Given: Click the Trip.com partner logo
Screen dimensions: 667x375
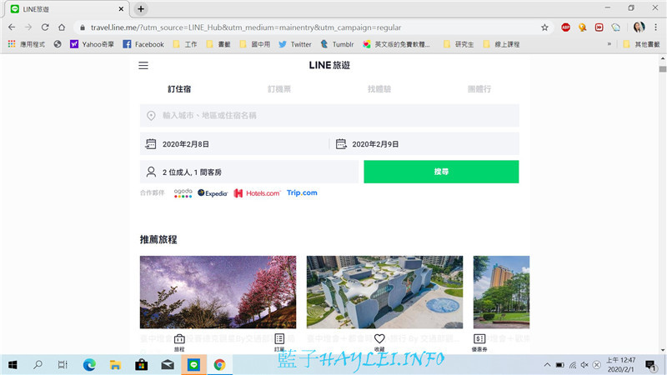Looking at the screenshot, I should pyautogui.click(x=302, y=192).
